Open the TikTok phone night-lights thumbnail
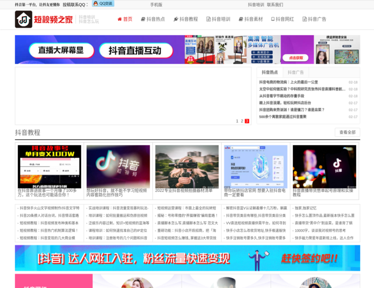This screenshot has height=288, width=374. (325, 166)
